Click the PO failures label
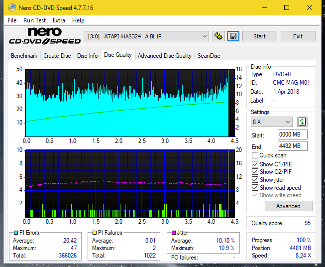 pos(185,258)
